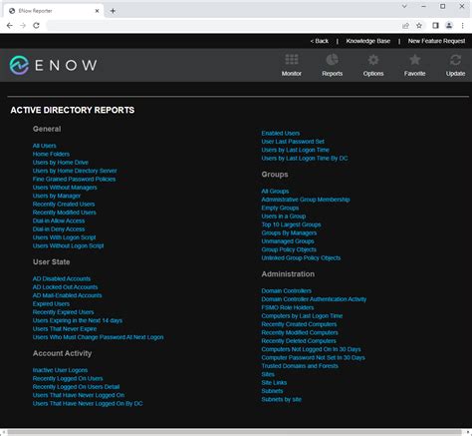Open AD Disabled Accounts report
This screenshot has width=472, height=436.
click(x=62, y=278)
